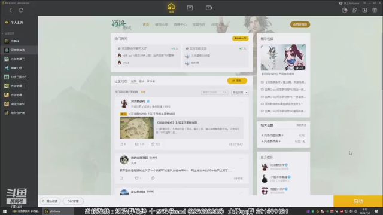Select the first game icon in sidebar list

(x=7, y=41)
